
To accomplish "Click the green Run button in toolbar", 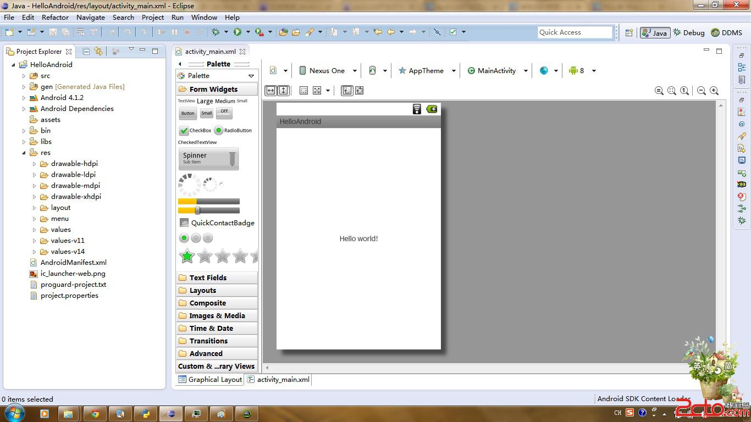I will (x=238, y=32).
